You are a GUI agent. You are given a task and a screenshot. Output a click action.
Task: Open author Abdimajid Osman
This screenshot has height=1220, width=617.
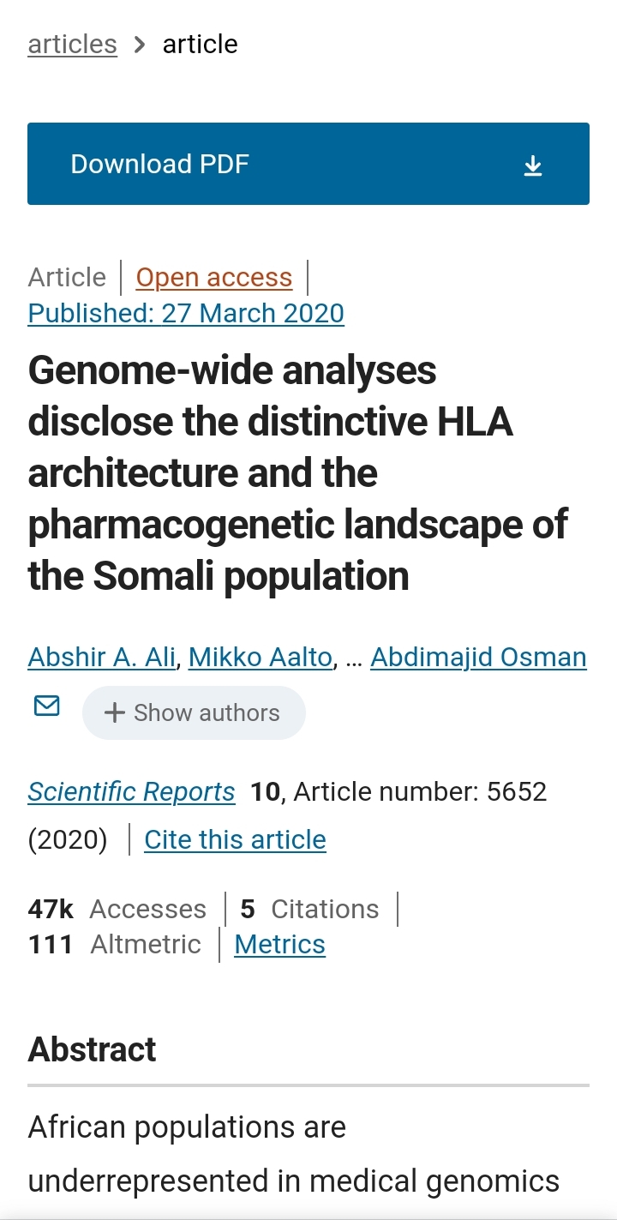coord(478,658)
